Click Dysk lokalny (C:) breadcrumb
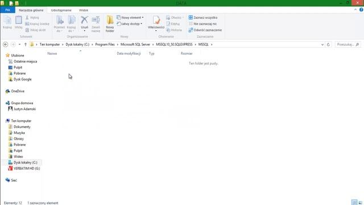 point(77,44)
